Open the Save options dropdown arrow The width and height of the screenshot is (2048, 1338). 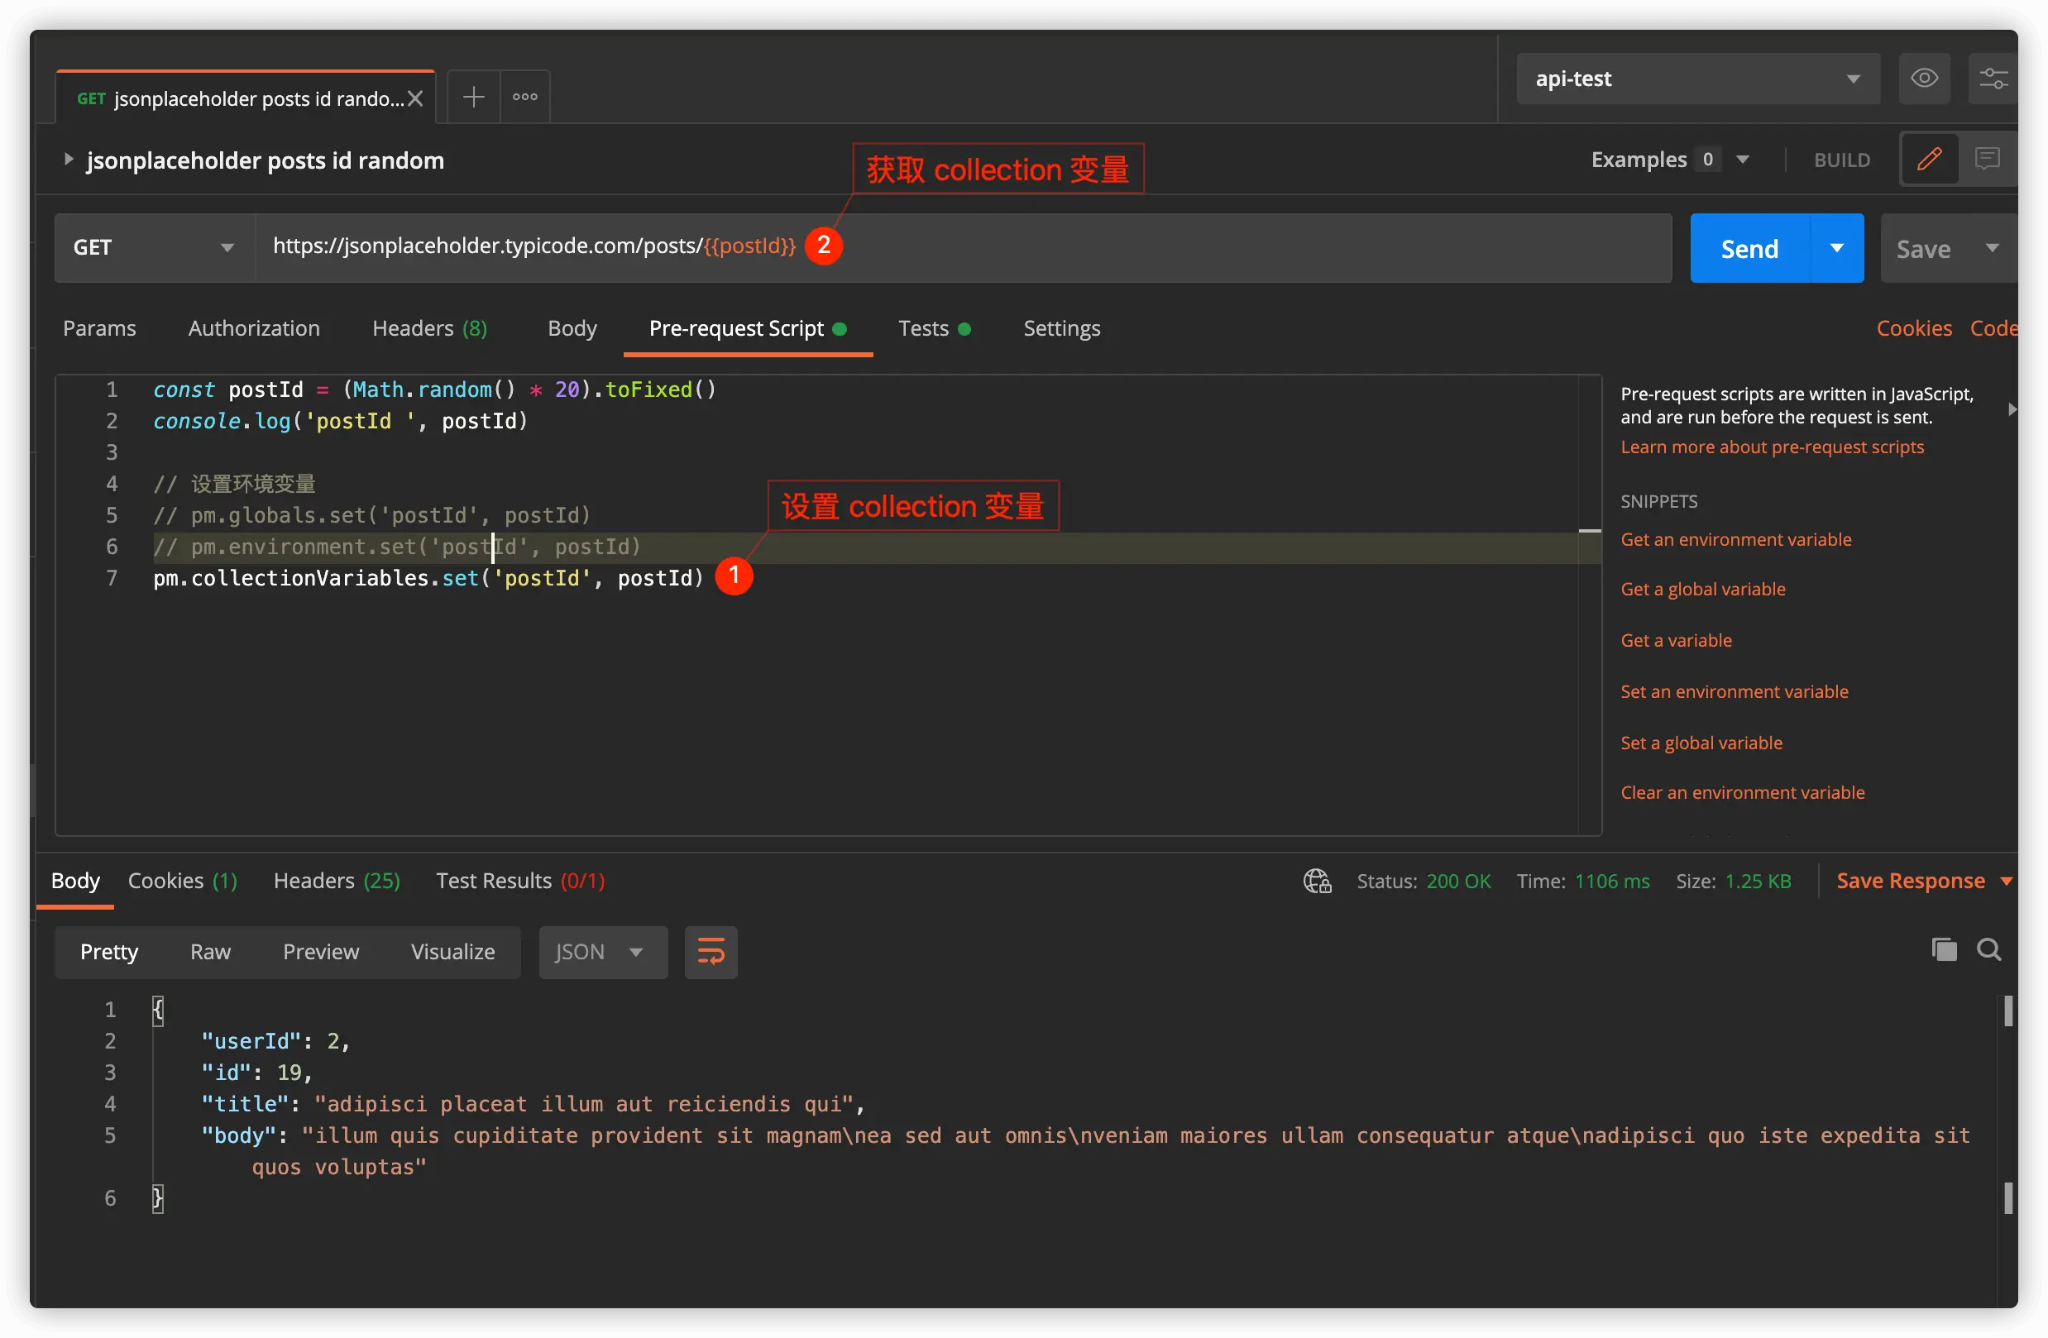click(x=1991, y=249)
